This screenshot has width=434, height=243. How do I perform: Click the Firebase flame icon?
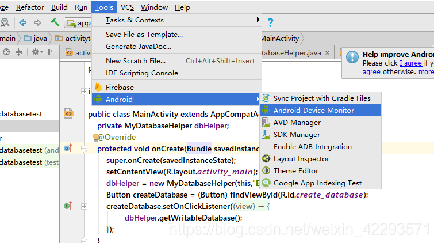pyautogui.click(x=98, y=87)
